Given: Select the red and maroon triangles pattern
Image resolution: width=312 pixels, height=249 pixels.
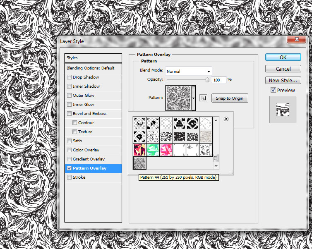Looking at the screenshot, I should coord(140,150).
